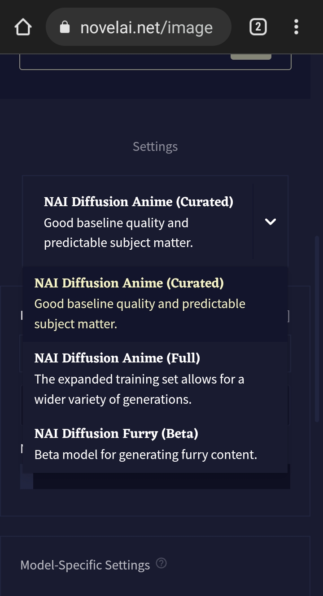Click the Settings heading
Image resolution: width=323 pixels, height=596 pixels.
[155, 146]
